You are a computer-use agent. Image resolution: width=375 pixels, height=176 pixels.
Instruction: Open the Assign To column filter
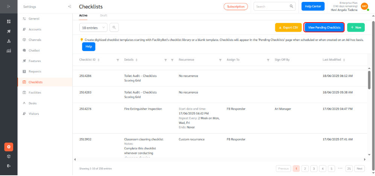[268, 60]
